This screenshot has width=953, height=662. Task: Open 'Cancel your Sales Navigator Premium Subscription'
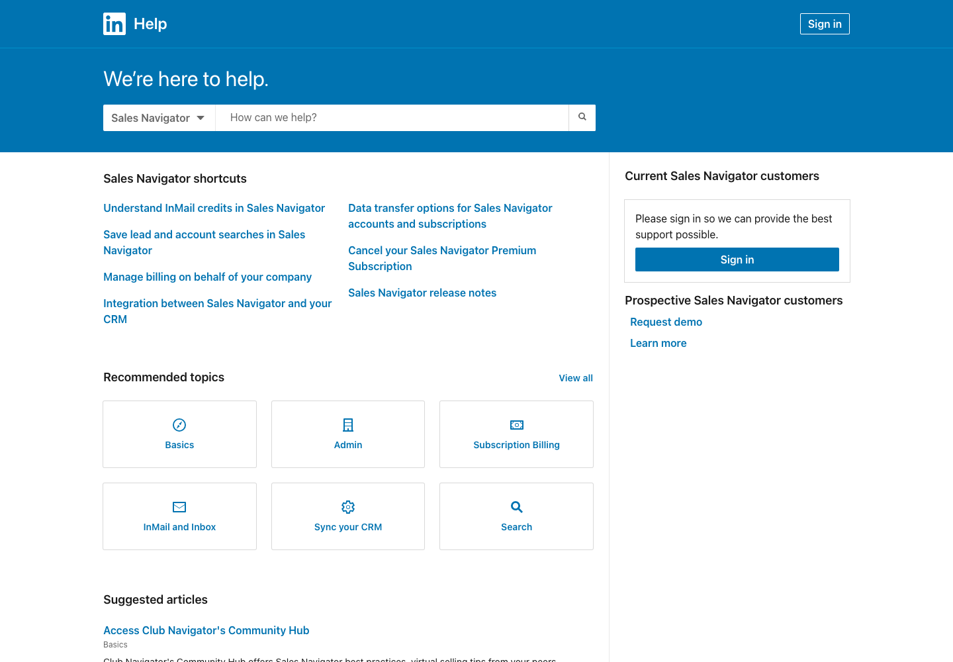[x=442, y=258]
